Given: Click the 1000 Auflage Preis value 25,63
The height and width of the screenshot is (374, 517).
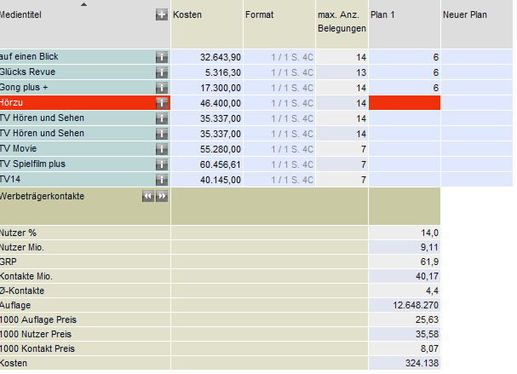Looking at the screenshot, I should (427, 320).
